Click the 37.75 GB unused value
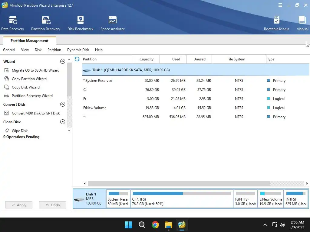The image size is (310, 232). pyautogui.click(x=204, y=89)
